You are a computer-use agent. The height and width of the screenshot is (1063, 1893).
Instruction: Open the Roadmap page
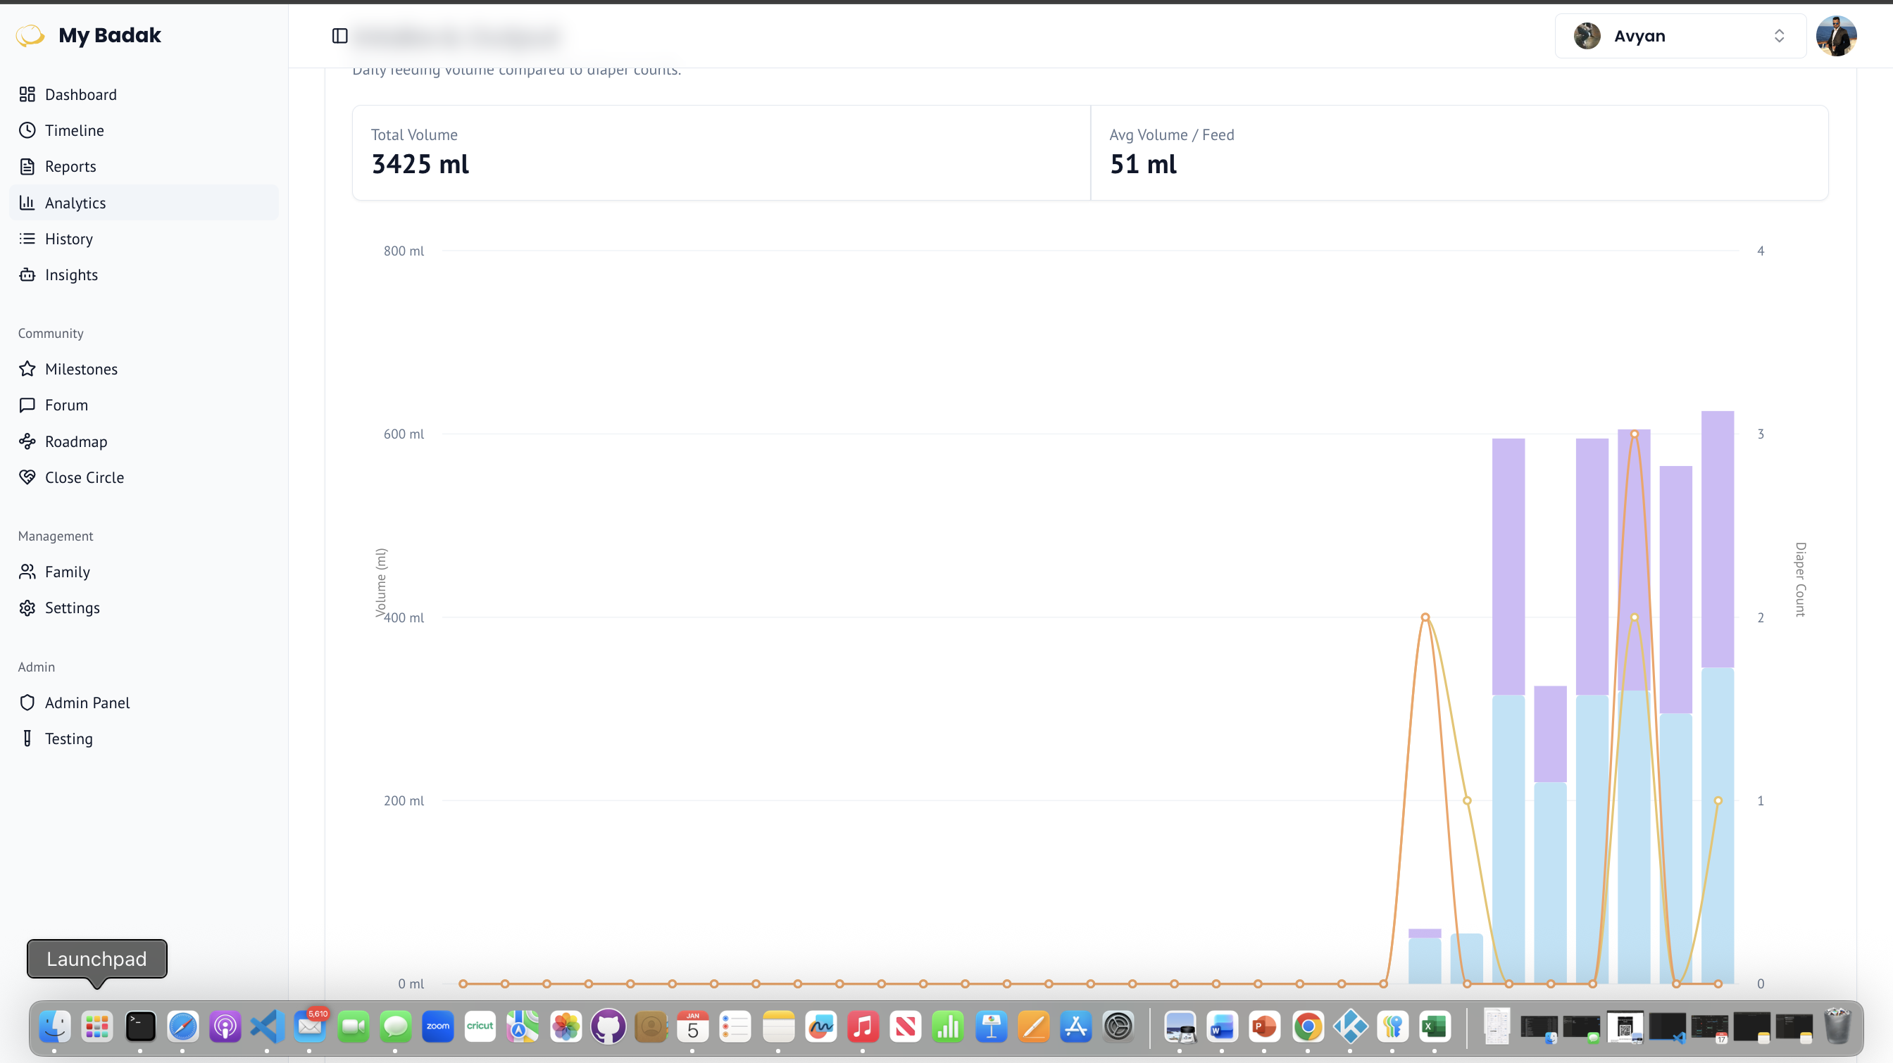(75, 441)
